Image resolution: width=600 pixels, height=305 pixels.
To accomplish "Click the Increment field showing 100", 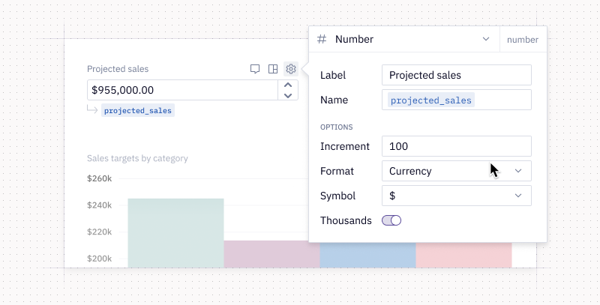I will point(457,146).
